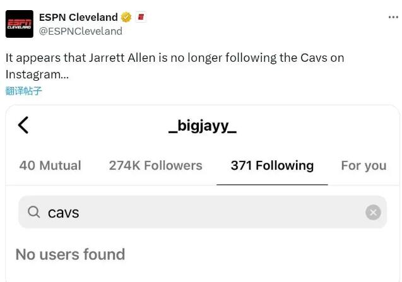The height and width of the screenshot is (282, 402).
Task: Switch to the For you tab
Action: pos(364,165)
